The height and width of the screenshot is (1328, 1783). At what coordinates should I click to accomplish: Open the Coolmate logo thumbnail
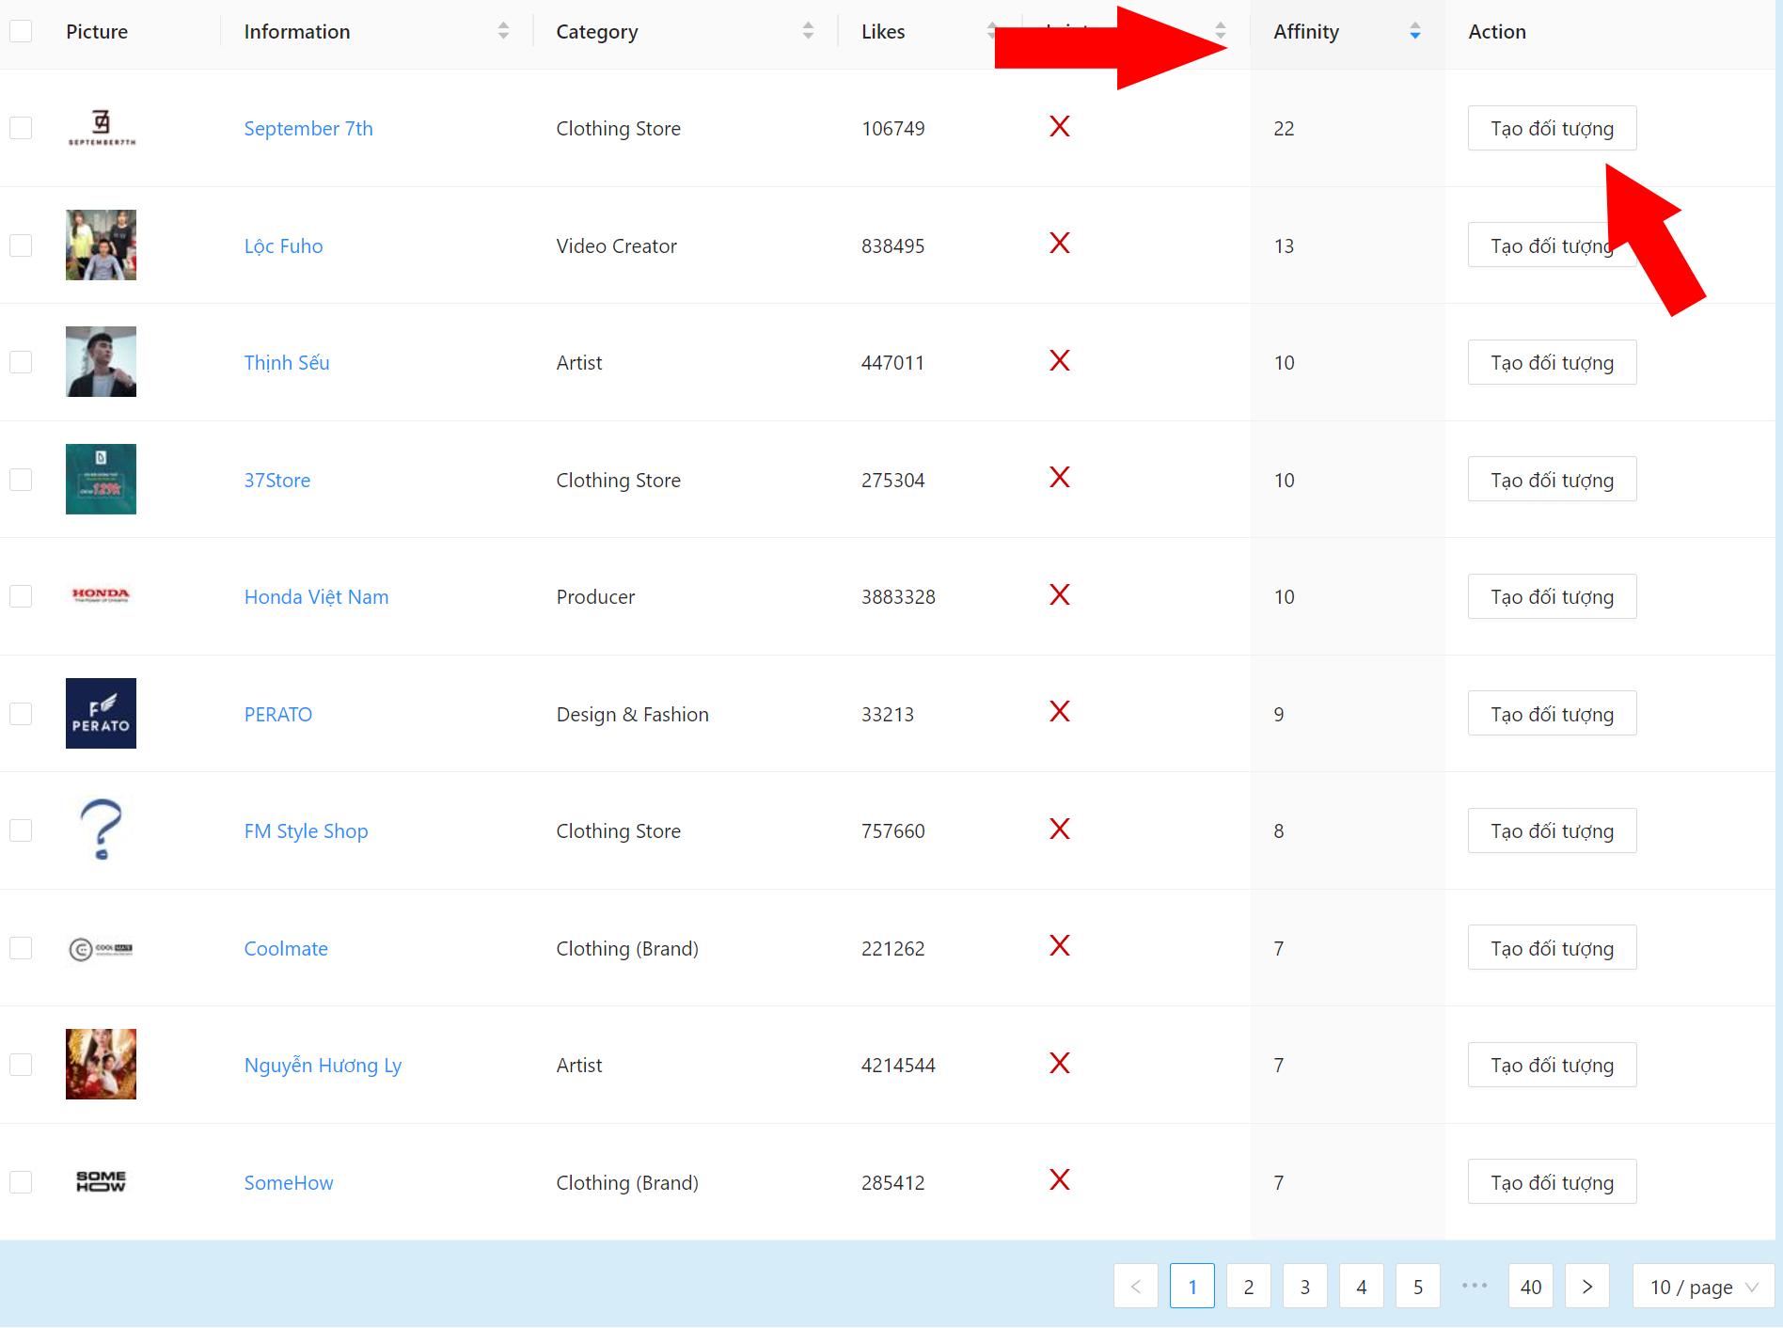(x=101, y=948)
